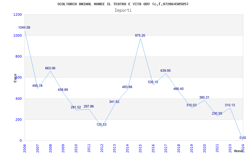Screen dimensions: 246x154
Task: Click year 2007 on x-axis
Action: click(x=38, y=148)
